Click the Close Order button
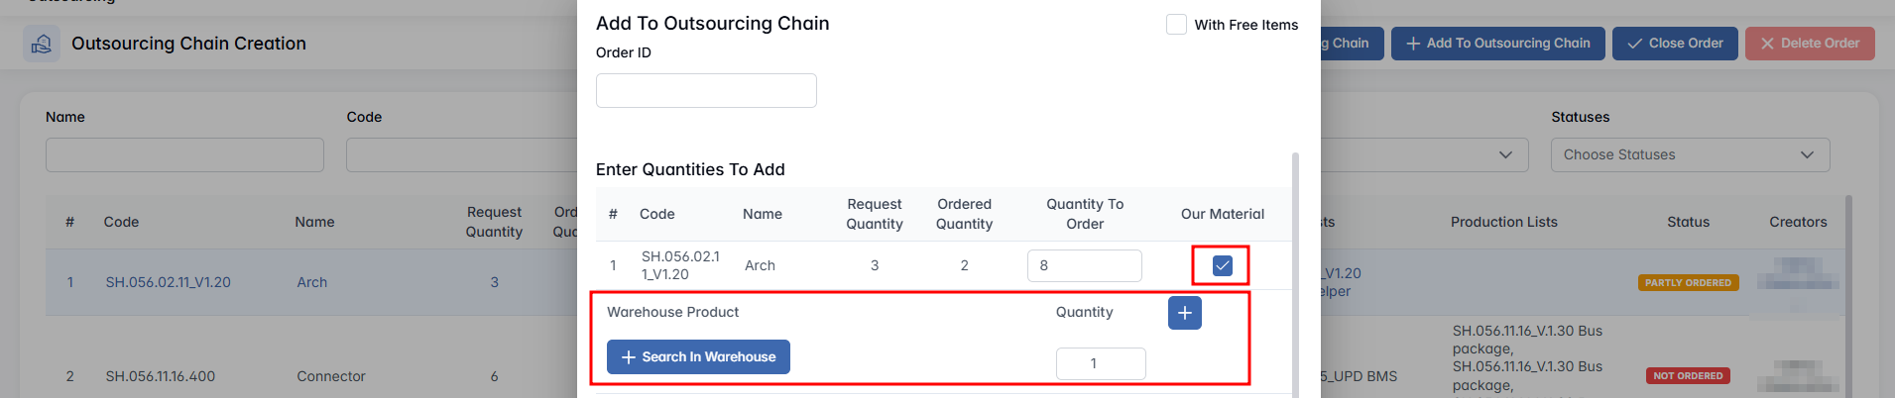Viewport: 1895px width, 398px height. (x=1675, y=44)
